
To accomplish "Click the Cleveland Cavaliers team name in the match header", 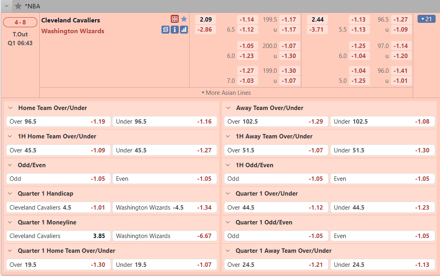I will (x=71, y=20).
